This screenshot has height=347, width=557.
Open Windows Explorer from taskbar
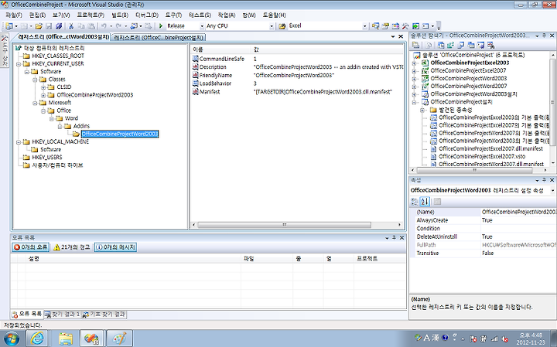[66, 338]
